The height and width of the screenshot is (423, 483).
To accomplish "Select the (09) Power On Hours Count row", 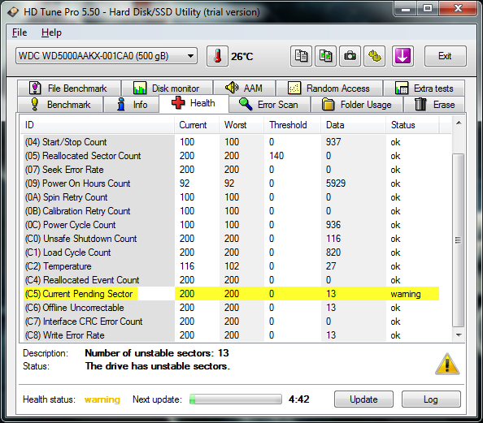I will (230, 183).
